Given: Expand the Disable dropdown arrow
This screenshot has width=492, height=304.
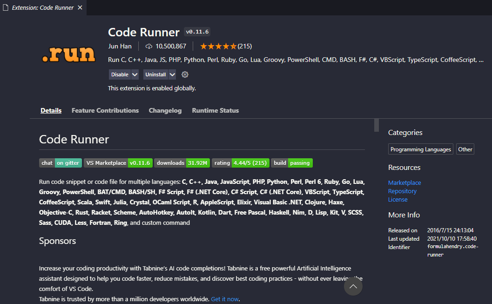Looking at the screenshot, I should 135,74.
